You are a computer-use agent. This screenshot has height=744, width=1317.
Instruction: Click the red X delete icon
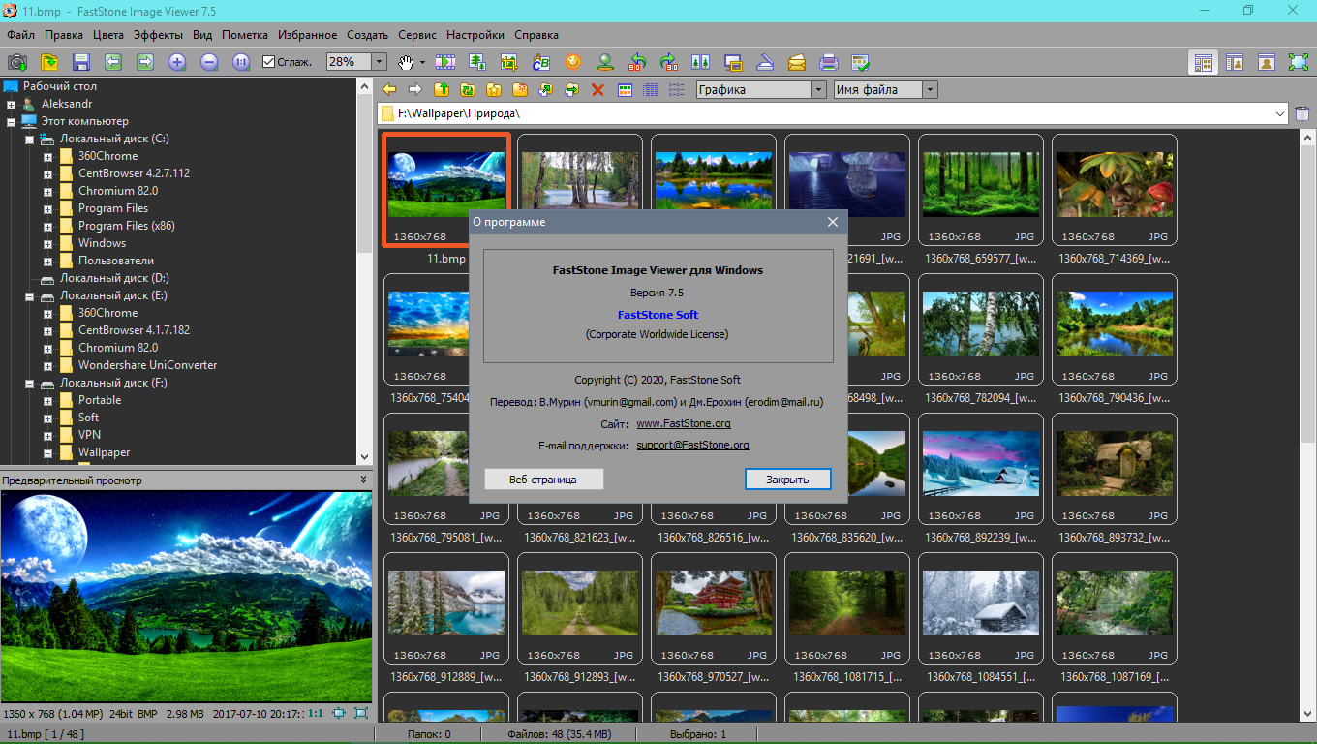pos(597,90)
